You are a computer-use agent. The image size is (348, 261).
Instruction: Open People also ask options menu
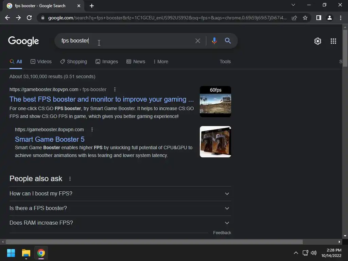[70, 179]
